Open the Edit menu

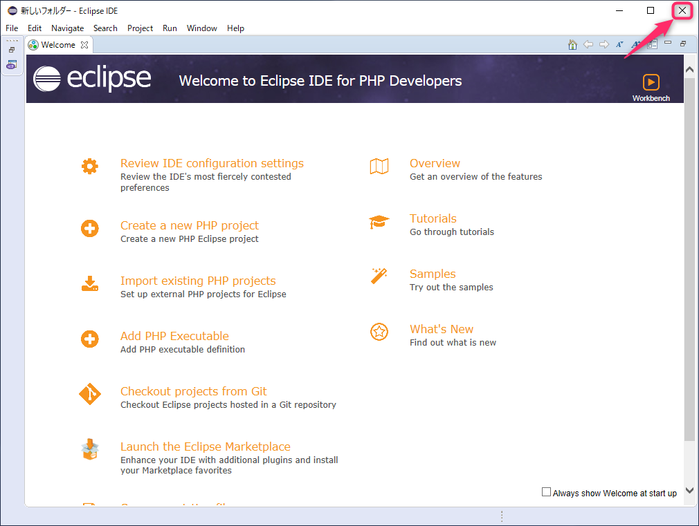coord(35,28)
